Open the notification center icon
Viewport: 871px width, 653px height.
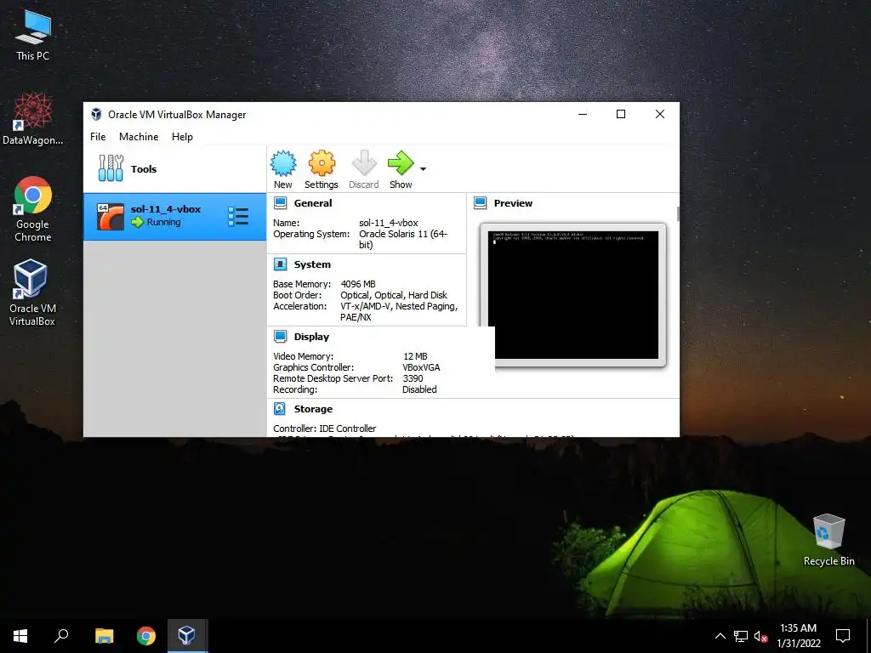point(843,636)
